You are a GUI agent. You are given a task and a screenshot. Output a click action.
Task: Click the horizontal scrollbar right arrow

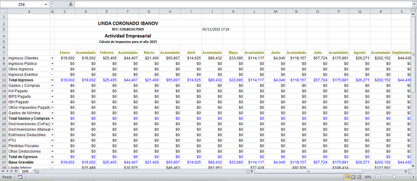click(406, 171)
